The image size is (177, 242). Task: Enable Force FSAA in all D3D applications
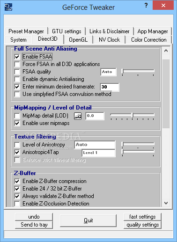[17, 64]
